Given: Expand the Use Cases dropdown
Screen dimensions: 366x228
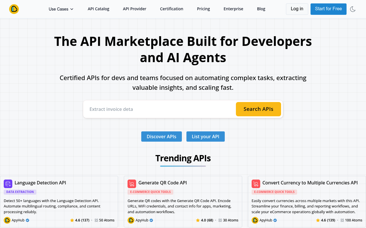Looking at the screenshot, I should pos(61,9).
